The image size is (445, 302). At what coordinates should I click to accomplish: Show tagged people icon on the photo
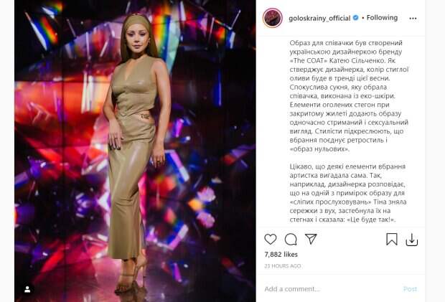click(x=27, y=289)
